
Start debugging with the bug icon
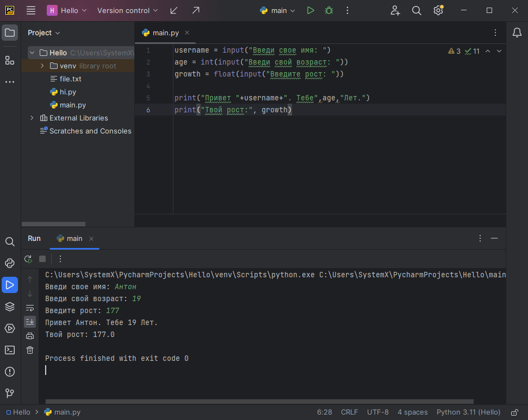click(329, 10)
